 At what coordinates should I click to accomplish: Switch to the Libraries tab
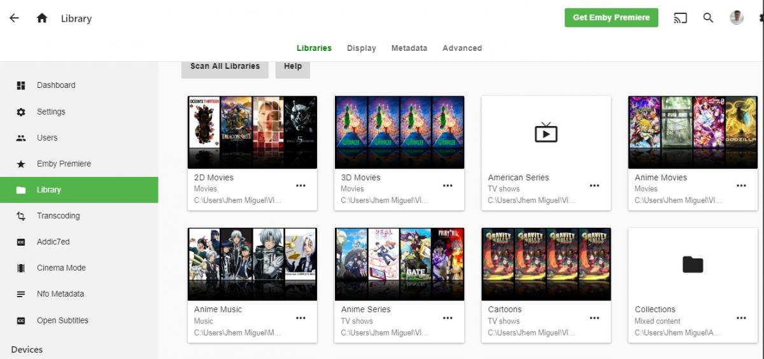pyautogui.click(x=314, y=48)
